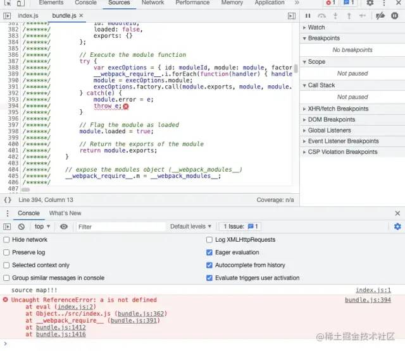This screenshot has width=405, height=351.
Task: Check Selected context only
Action: click(6, 265)
